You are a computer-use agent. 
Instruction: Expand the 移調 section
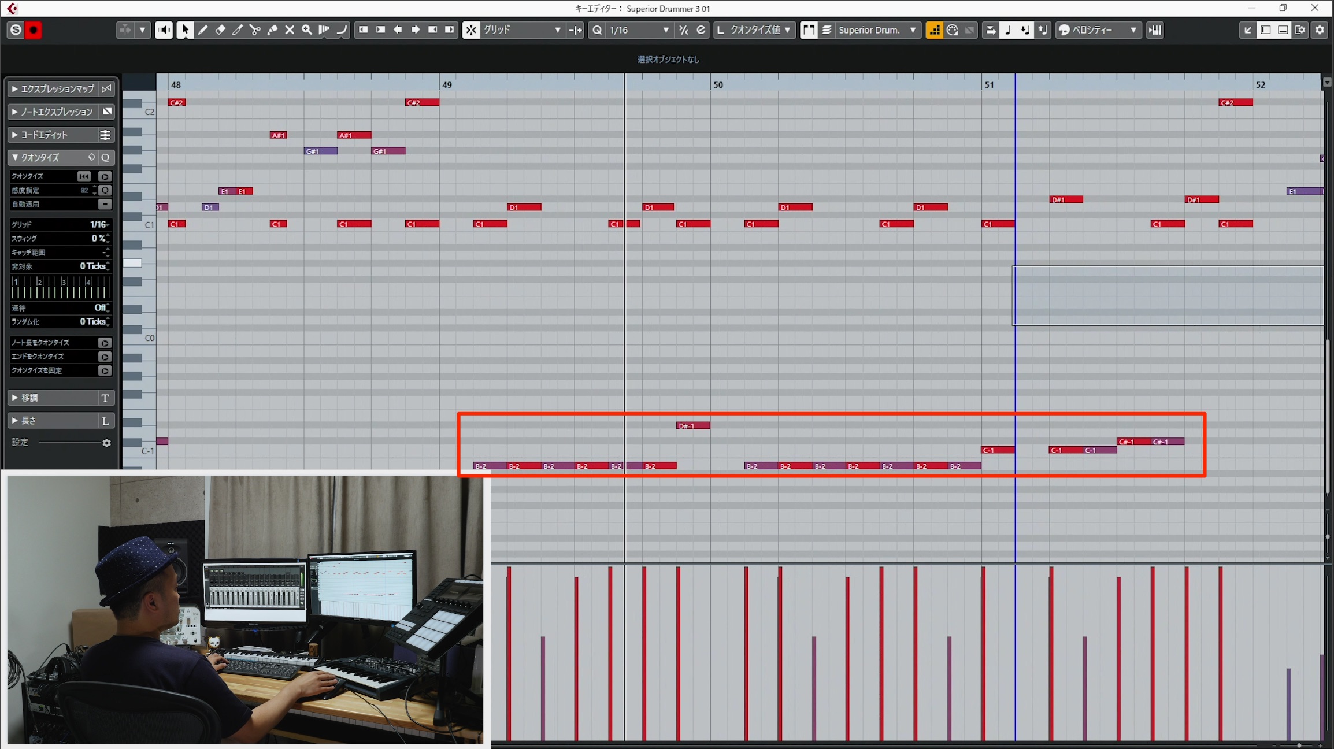(61, 398)
